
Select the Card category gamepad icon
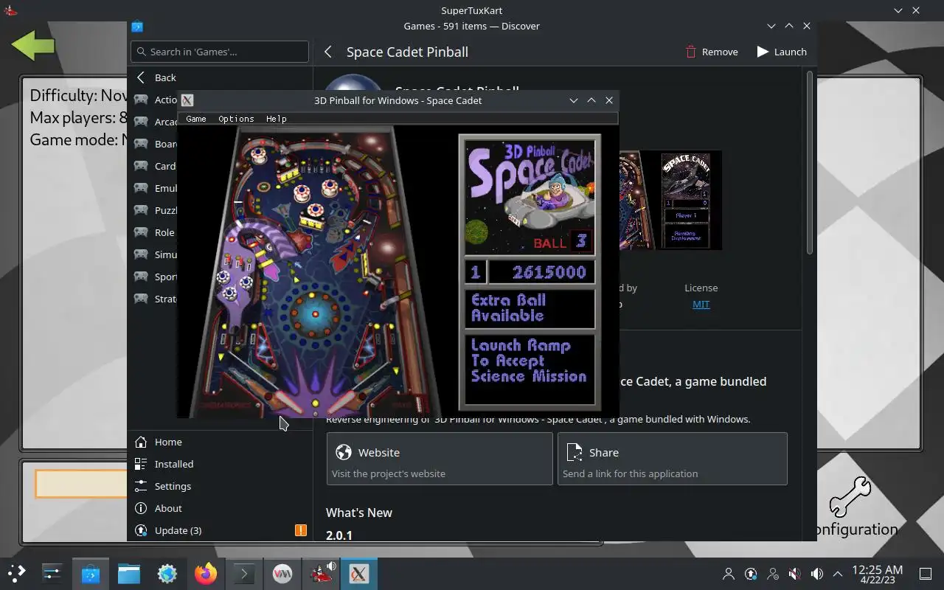pyautogui.click(x=141, y=166)
